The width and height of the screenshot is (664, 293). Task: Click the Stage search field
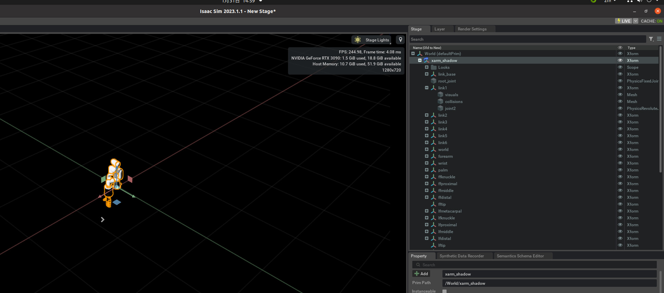[x=528, y=39]
